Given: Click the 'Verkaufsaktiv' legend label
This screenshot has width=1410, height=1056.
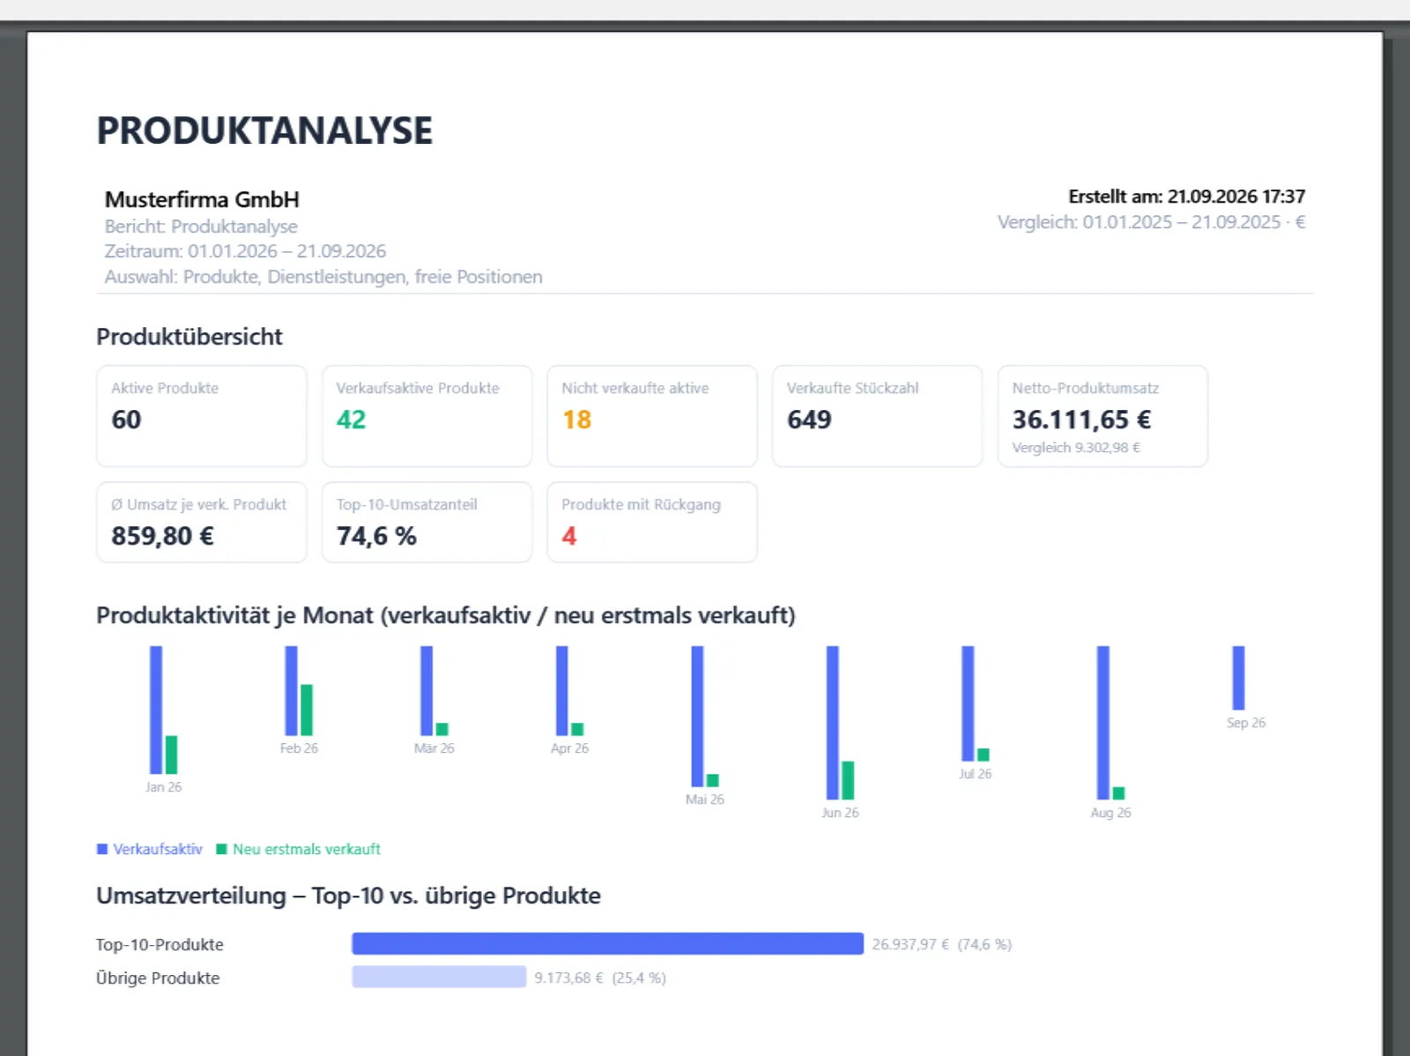Looking at the screenshot, I should point(158,850).
